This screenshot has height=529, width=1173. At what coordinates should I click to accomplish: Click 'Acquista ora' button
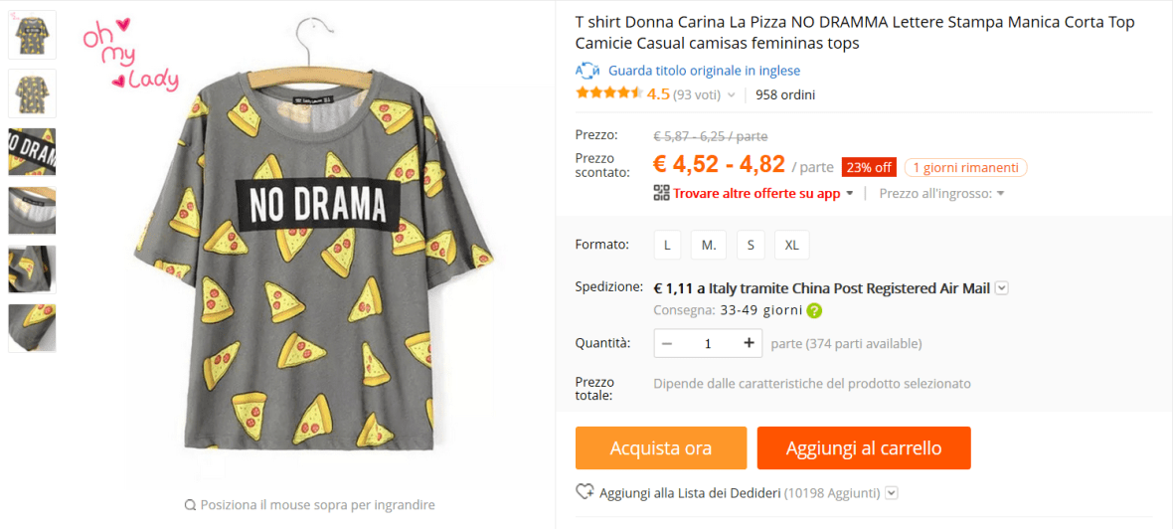click(x=661, y=448)
